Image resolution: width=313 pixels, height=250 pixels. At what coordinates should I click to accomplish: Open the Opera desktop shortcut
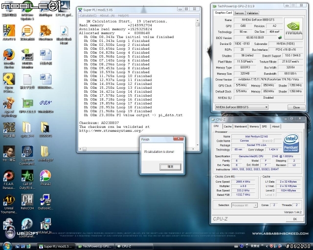9,83
